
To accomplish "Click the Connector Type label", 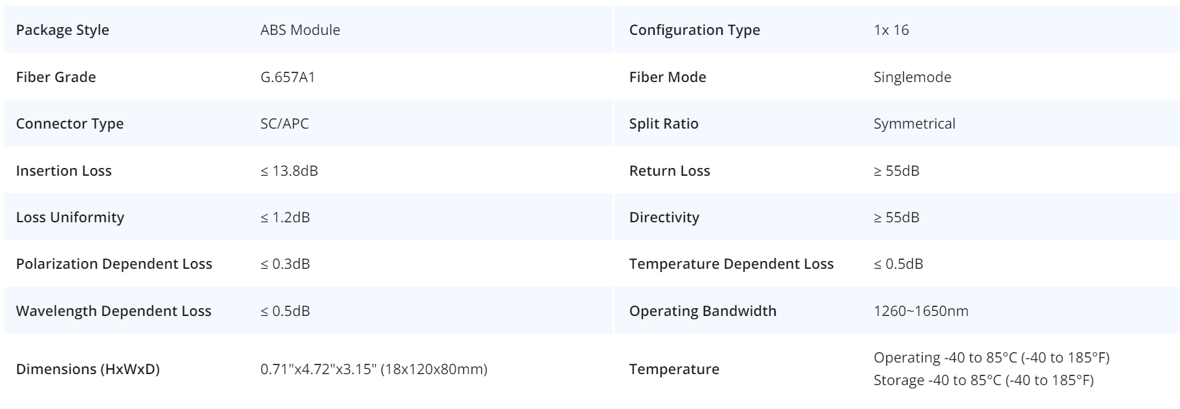I will point(69,124).
